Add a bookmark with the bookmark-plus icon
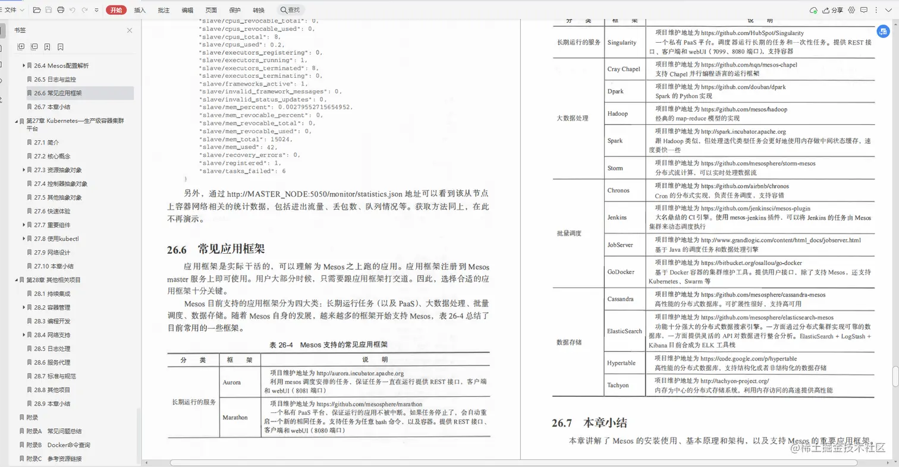The height and width of the screenshot is (467, 899). pyautogui.click(x=47, y=46)
